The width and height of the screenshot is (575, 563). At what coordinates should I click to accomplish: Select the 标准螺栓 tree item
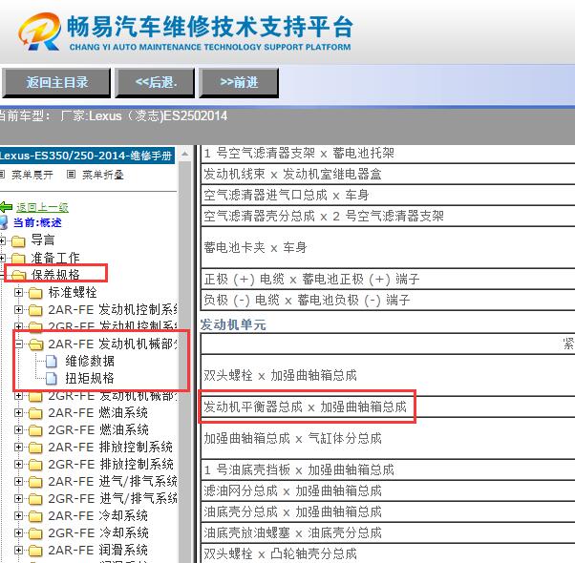(x=73, y=292)
